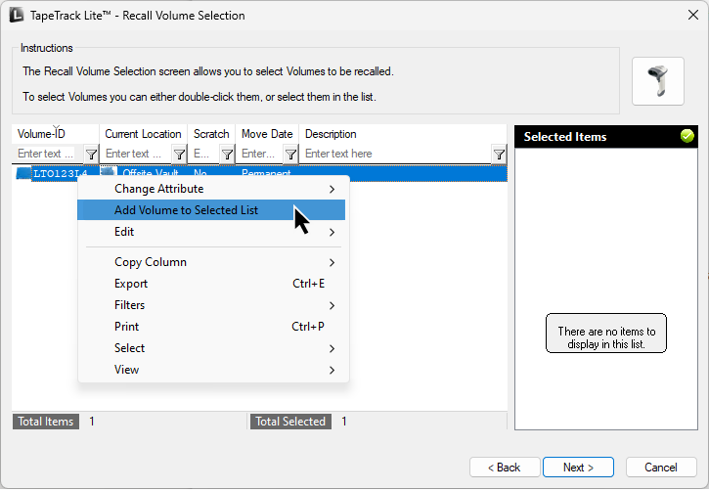Image resolution: width=709 pixels, height=491 pixels.
Task: Choose Print from the context menu
Action: 211,327
